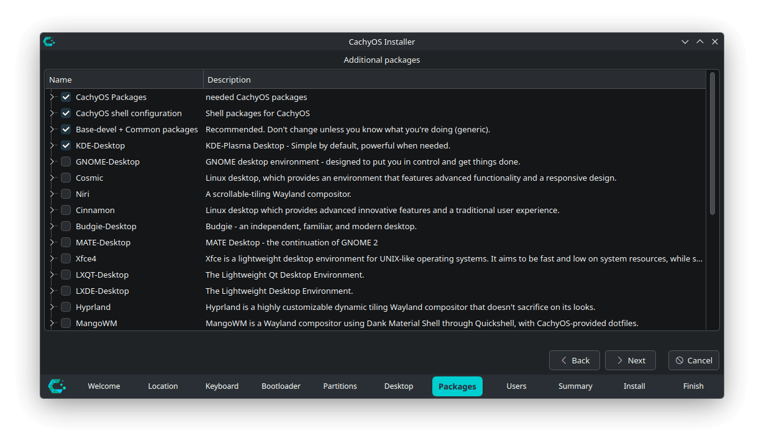Expand the KDE-Desktop package group
The image size is (764, 446).
(x=53, y=145)
